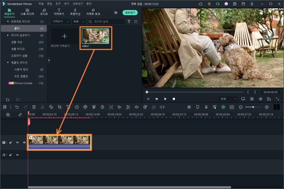Click 미디어 가져오기 plus tile
Screen dimensions: 284x189
point(64,36)
